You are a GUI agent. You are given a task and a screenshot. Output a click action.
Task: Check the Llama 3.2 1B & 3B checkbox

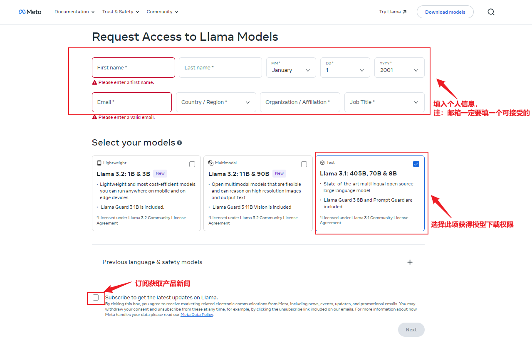(x=192, y=164)
